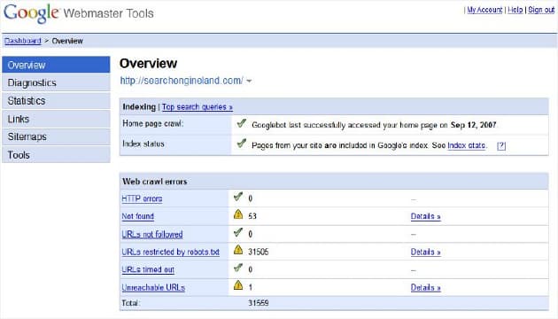558x319 pixels.
Task: Click the http://searchengineland.com/ site URL
Action: (x=182, y=81)
